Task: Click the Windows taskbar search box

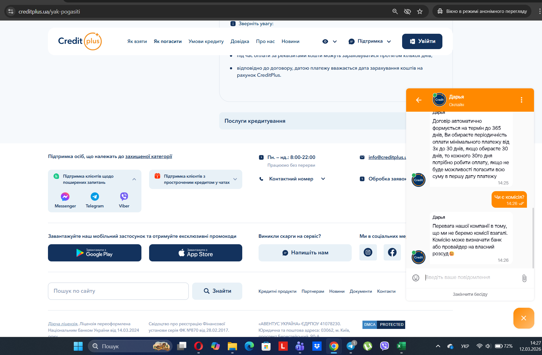Action: (130, 346)
